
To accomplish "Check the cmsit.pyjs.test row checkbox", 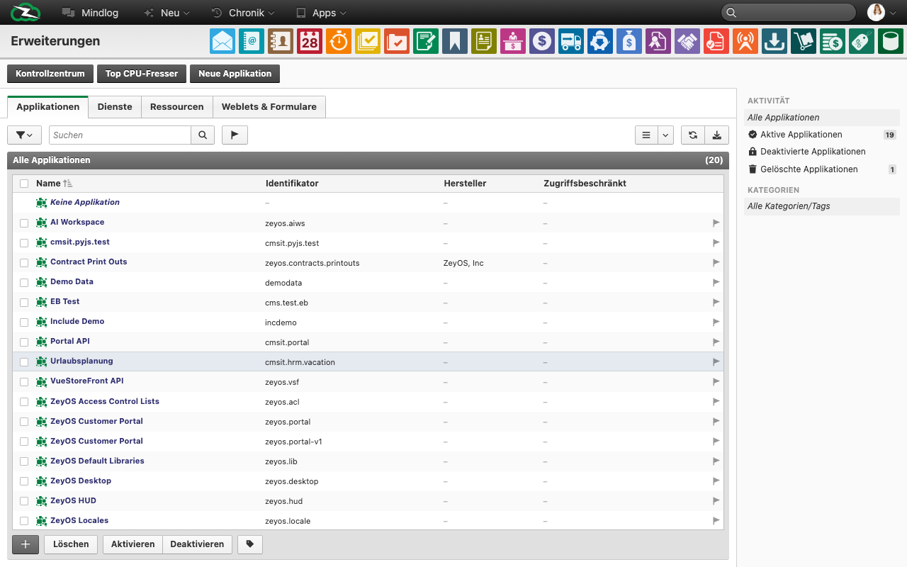I will point(24,242).
